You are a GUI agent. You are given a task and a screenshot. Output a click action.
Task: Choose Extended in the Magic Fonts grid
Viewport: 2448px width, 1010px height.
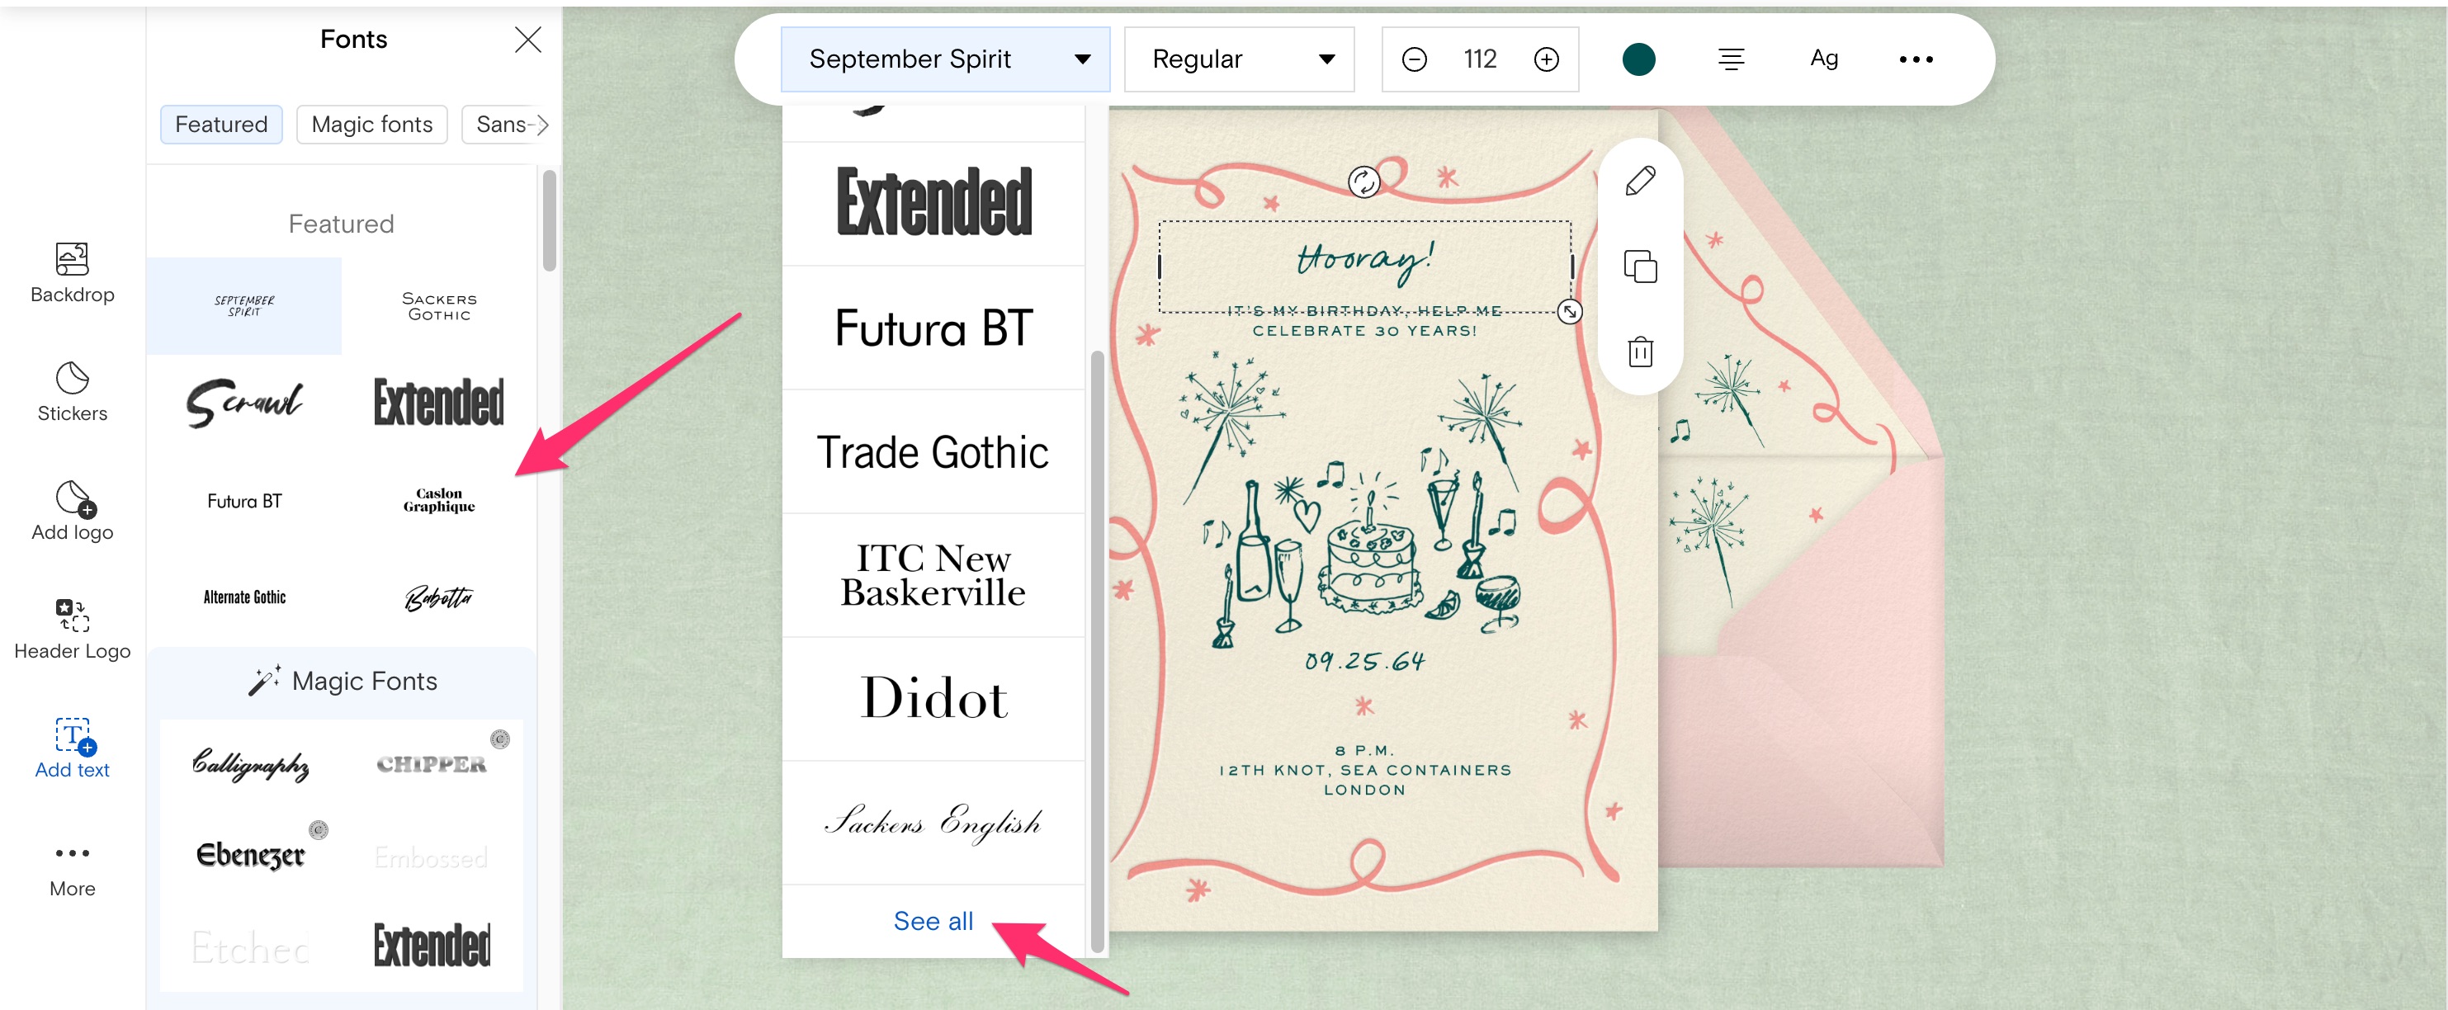point(432,946)
